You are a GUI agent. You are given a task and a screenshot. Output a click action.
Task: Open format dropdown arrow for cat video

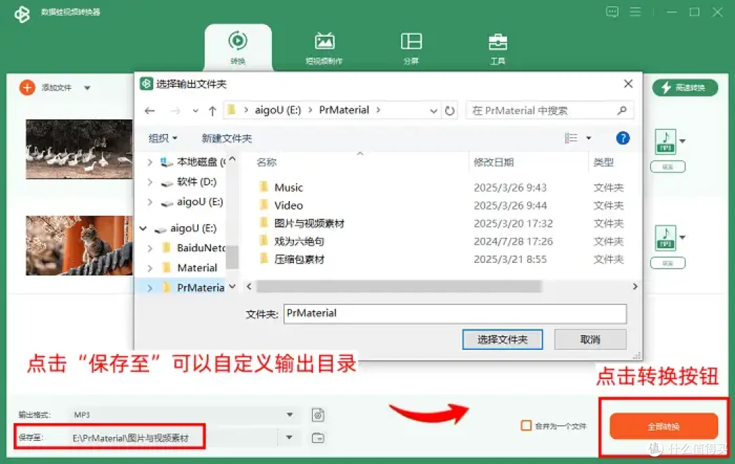point(683,237)
